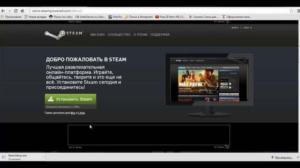
Task: Click the Steam logo in header
Action: coord(64,35)
